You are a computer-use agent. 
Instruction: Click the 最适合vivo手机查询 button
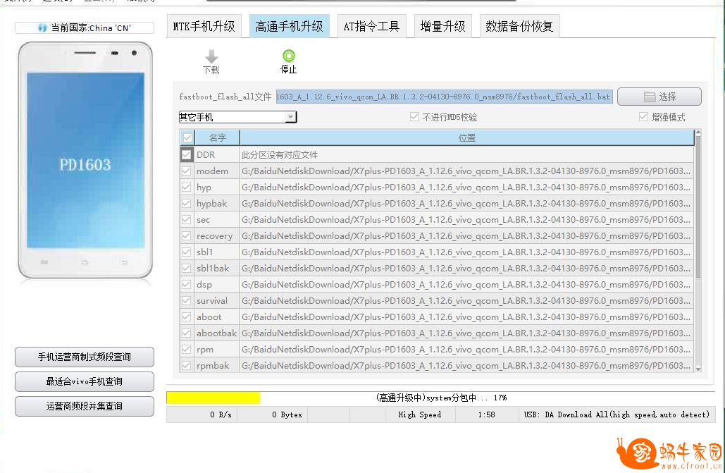pyautogui.click(x=84, y=381)
